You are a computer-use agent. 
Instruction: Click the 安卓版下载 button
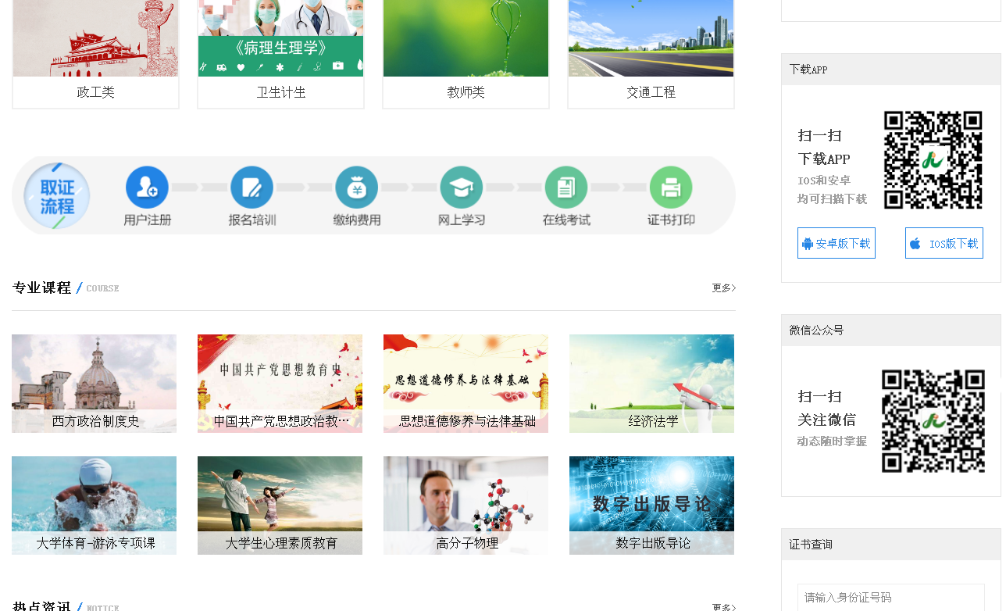click(836, 243)
